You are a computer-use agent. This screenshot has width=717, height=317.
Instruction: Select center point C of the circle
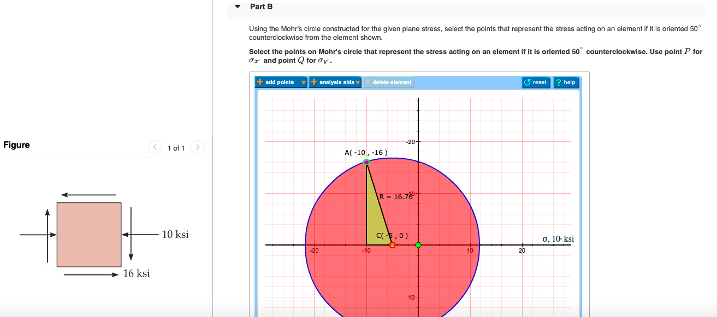pyautogui.click(x=392, y=244)
